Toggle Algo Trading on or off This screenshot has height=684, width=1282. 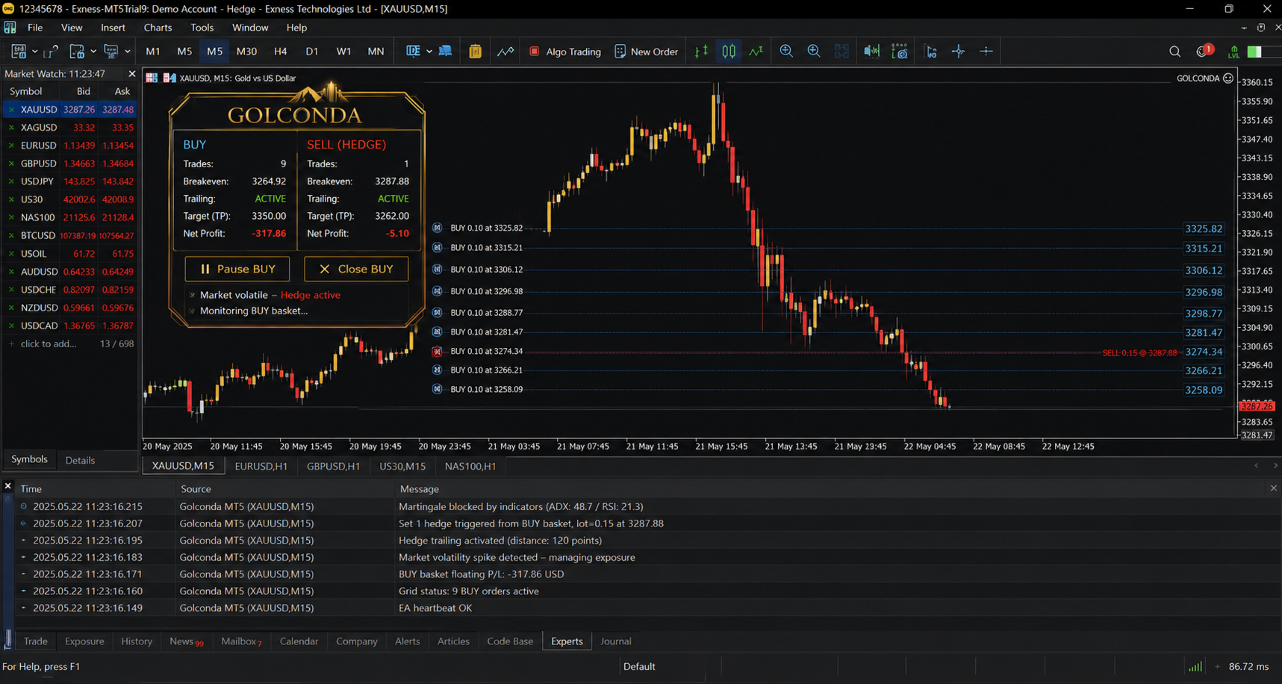[x=565, y=52]
